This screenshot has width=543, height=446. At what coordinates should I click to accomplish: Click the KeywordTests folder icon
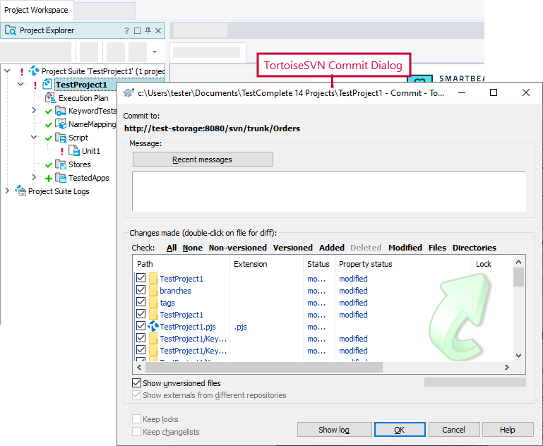point(61,111)
